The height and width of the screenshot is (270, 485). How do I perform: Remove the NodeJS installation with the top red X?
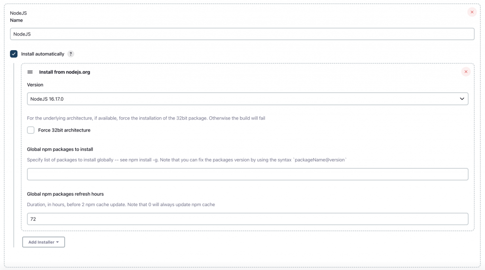[x=472, y=12]
